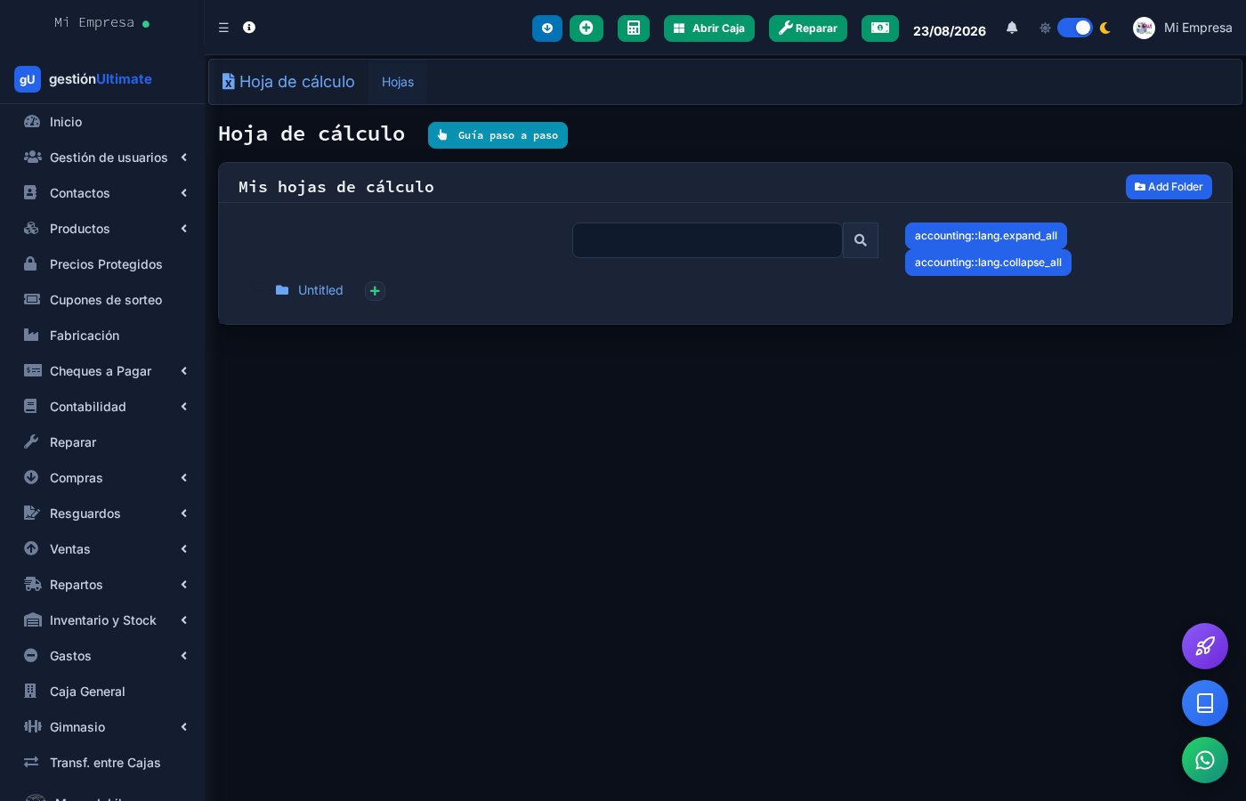1246x801 pixels.
Task: Click the green plus circle button
Action: pos(587,28)
